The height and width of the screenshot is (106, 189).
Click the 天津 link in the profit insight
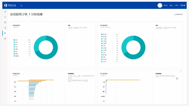click(x=79, y=76)
